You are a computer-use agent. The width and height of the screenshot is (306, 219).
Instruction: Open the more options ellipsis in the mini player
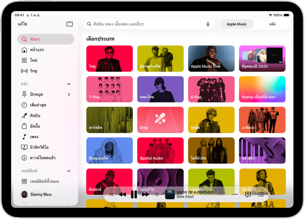[x=235, y=195]
